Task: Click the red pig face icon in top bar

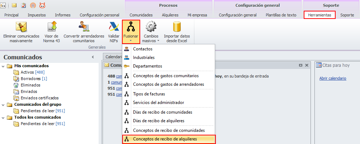Action: tap(42, 5)
